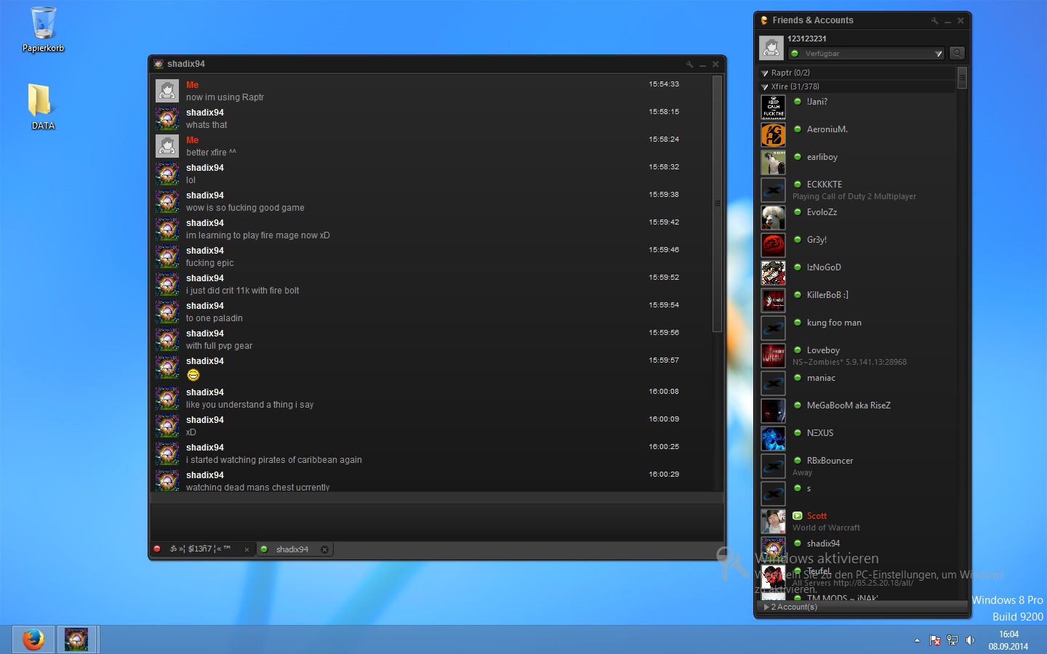Click RBxBouncer's Away status text
The image size is (1047, 654).
click(802, 473)
